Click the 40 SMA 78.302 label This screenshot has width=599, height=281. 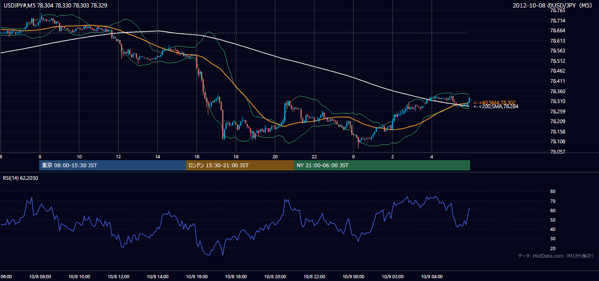[x=494, y=102]
